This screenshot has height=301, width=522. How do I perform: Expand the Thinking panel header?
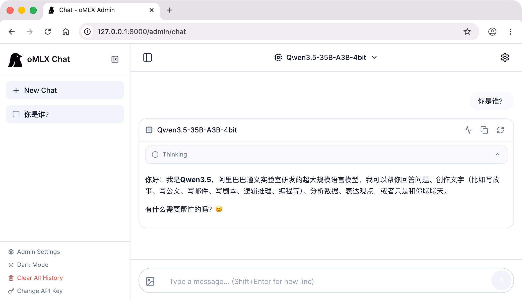tap(175, 155)
